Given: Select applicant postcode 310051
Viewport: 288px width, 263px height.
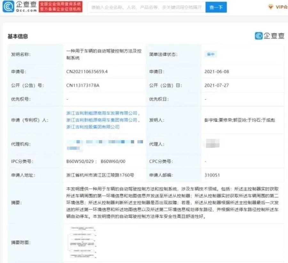Looking at the screenshot, I should pyautogui.click(x=212, y=175).
